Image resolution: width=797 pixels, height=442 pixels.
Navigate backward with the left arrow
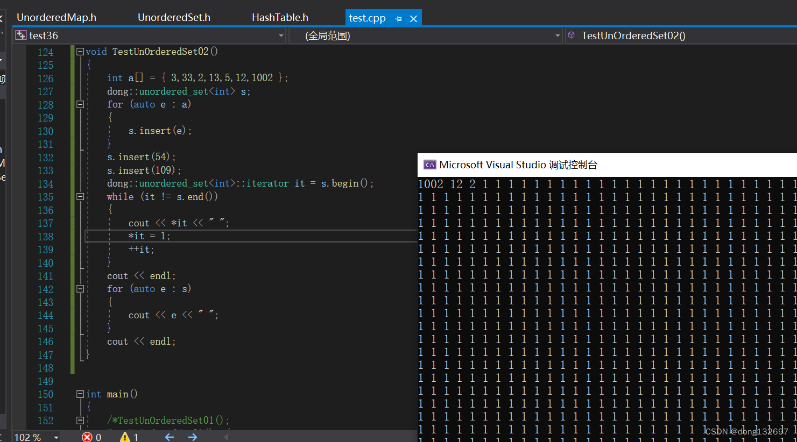pyautogui.click(x=170, y=437)
